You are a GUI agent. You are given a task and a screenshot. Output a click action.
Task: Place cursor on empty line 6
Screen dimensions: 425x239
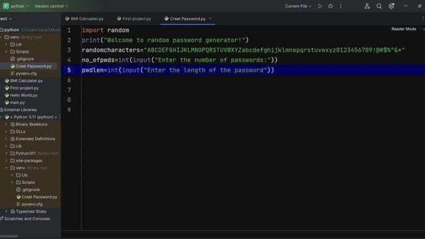pyautogui.click(x=253, y=80)
